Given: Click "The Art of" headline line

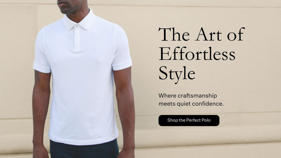Looking at the screenshot, I should pyautogui.click(x=202, y=34).
